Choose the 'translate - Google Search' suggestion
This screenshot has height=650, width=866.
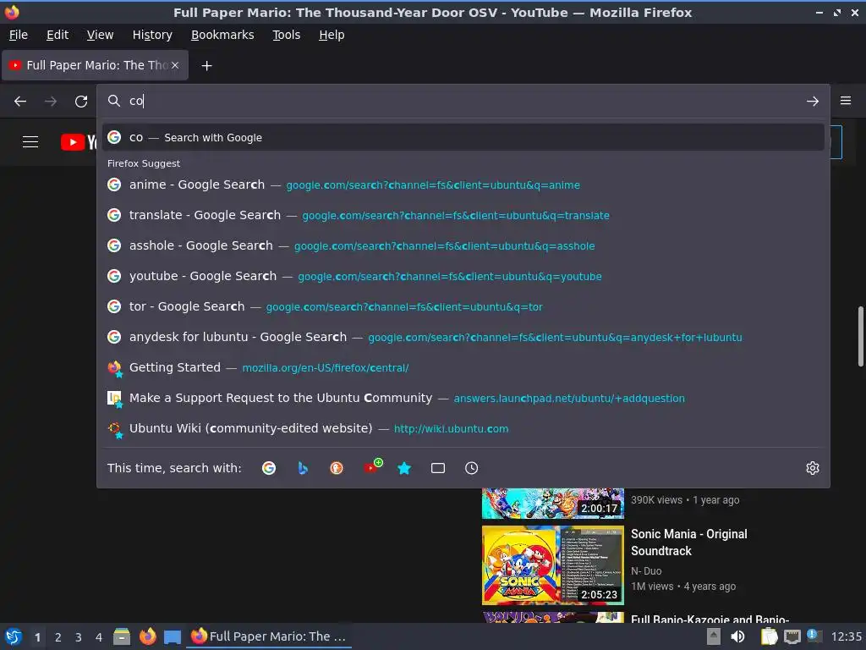(463, 215)
